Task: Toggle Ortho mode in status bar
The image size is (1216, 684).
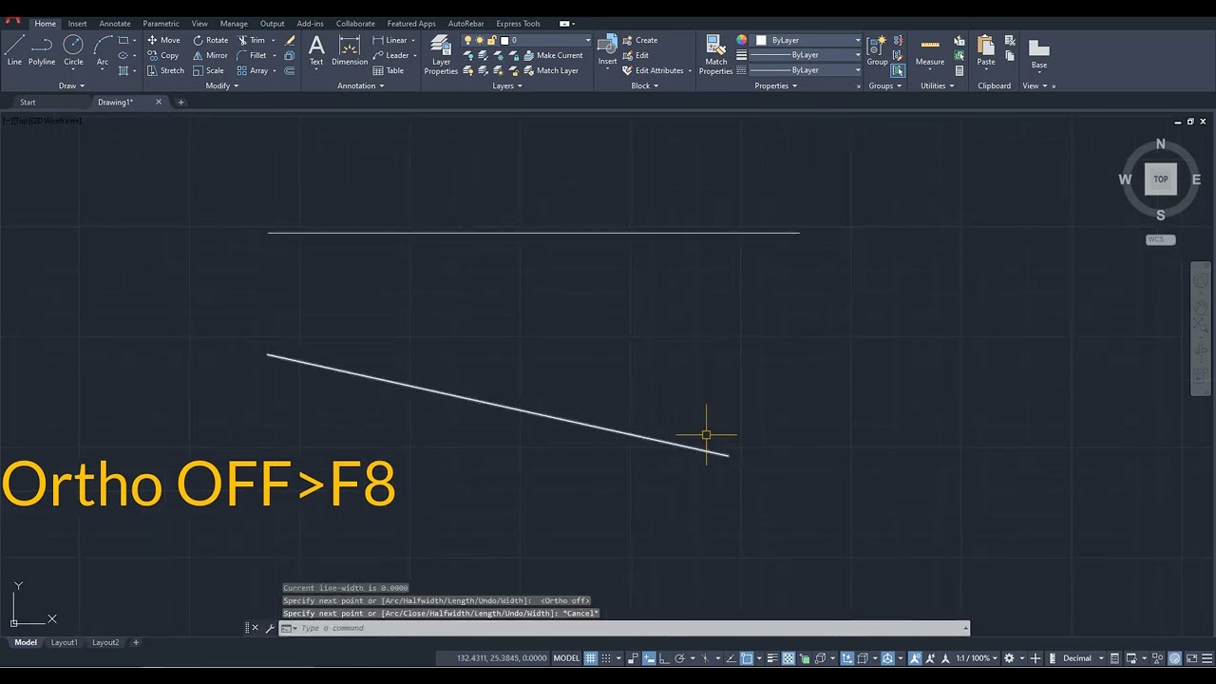Action: click(664, 657)
